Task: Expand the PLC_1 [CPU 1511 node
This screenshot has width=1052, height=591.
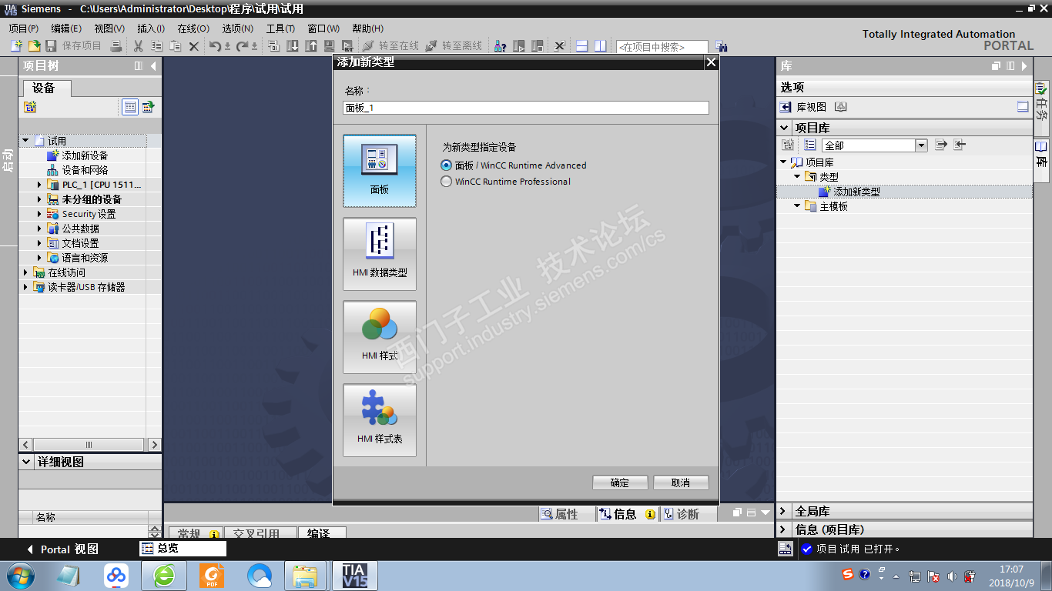Action: coord(39,185)
